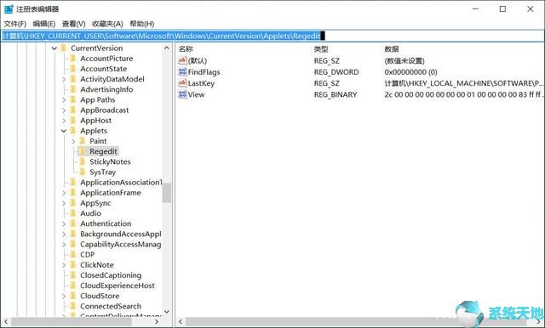
Task: Collapse the CurrentVersion tree node
Action: coord(54,48)
